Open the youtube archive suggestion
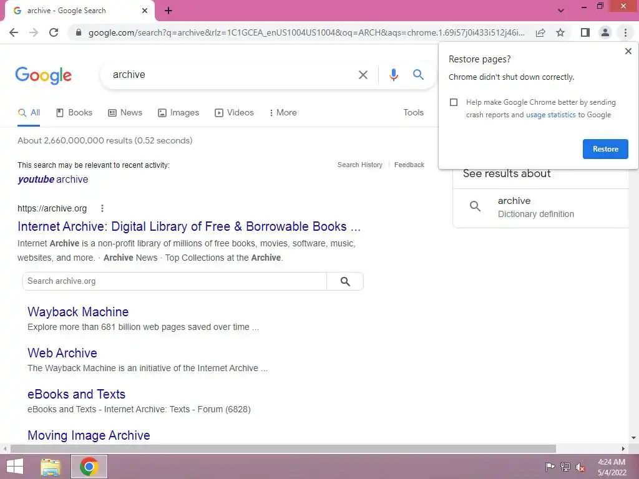Image resolution: width=639 pixels, height=479 pixels. click(x=53, y=179)
